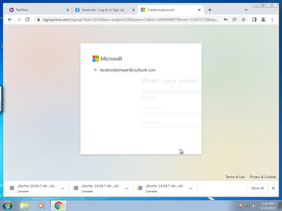Reload the current page

pos(28,20)
